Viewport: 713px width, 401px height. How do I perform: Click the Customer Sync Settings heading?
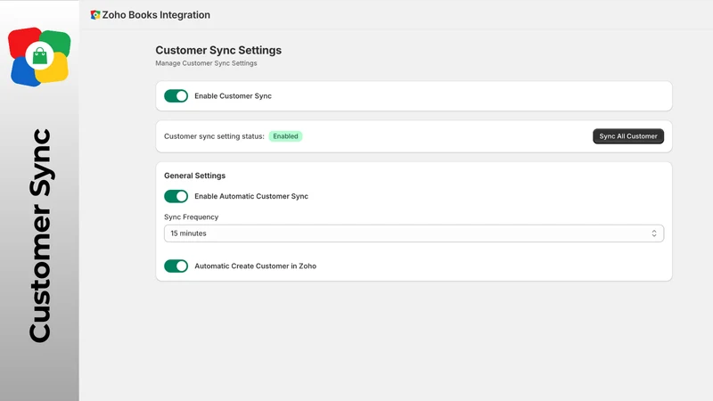coord(218,50)
